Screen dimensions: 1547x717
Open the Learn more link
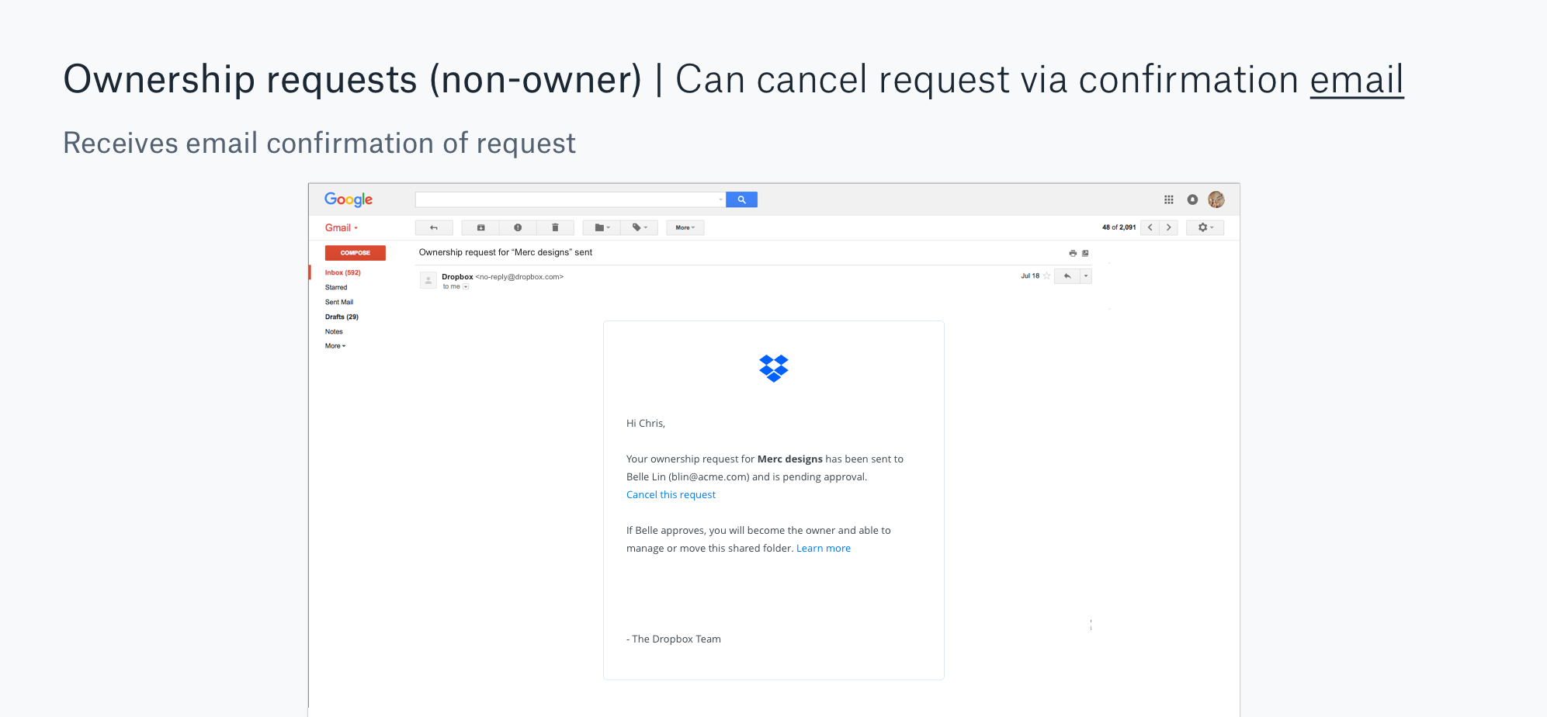click(x=824, y=548)
